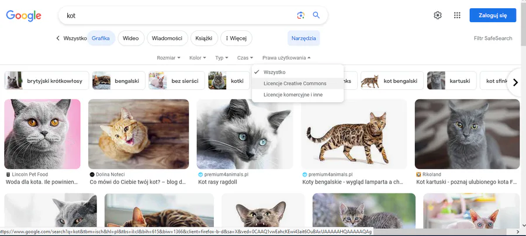The height and width of the screenshot is (236, 526).
Task: Click the Google logo
Action: point(23,16)
